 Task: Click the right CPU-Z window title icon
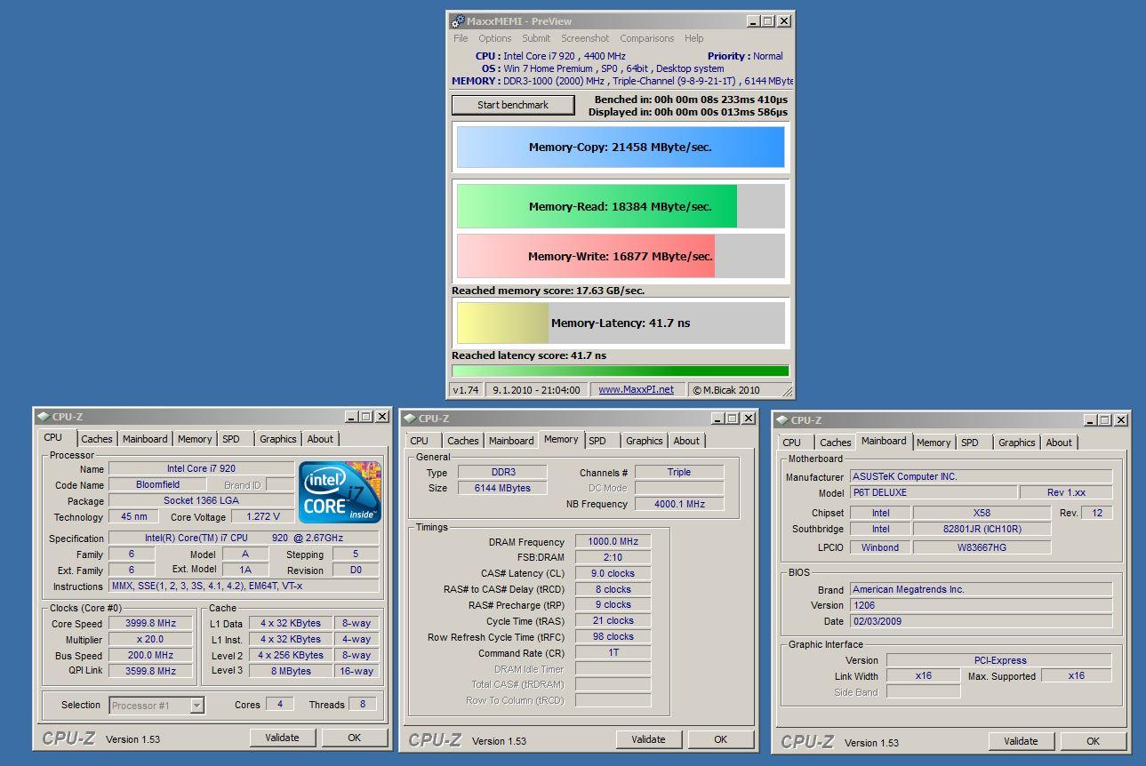(x=782, y=419)
